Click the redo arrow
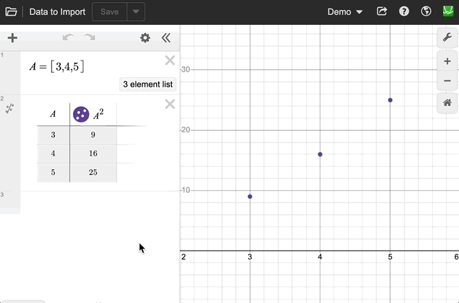459x303 pixels. [x=90, y=38]
